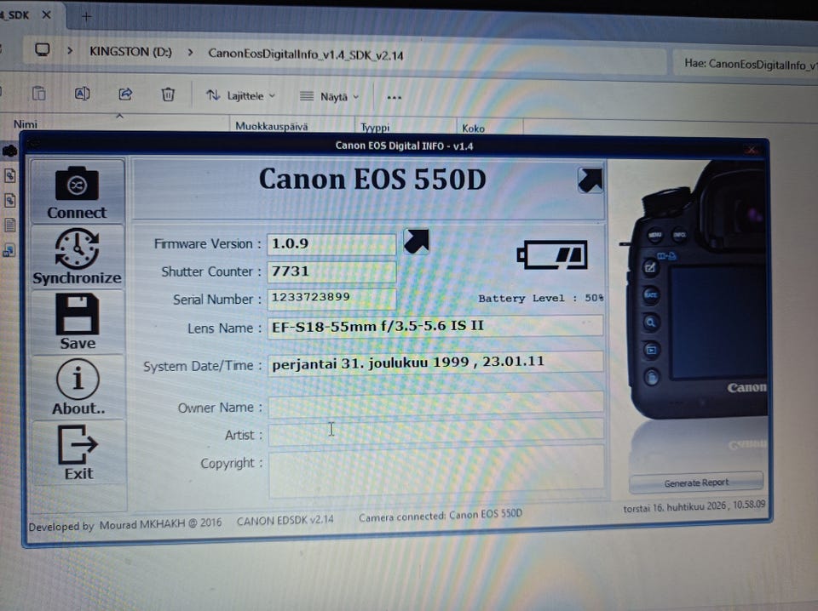
Task: Click the arrow icon beside Canon EOS 550D title
Action: pos(590,180)
